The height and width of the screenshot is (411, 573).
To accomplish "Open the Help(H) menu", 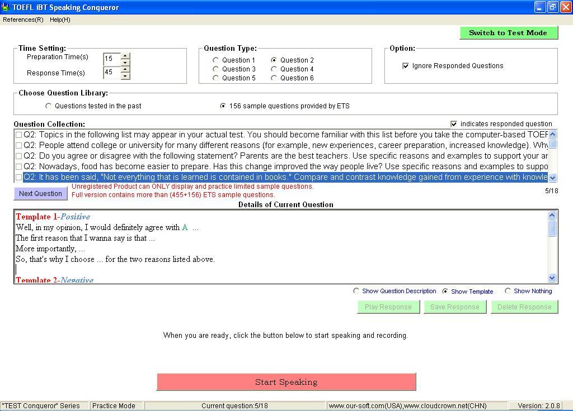I will pos(60,20).
